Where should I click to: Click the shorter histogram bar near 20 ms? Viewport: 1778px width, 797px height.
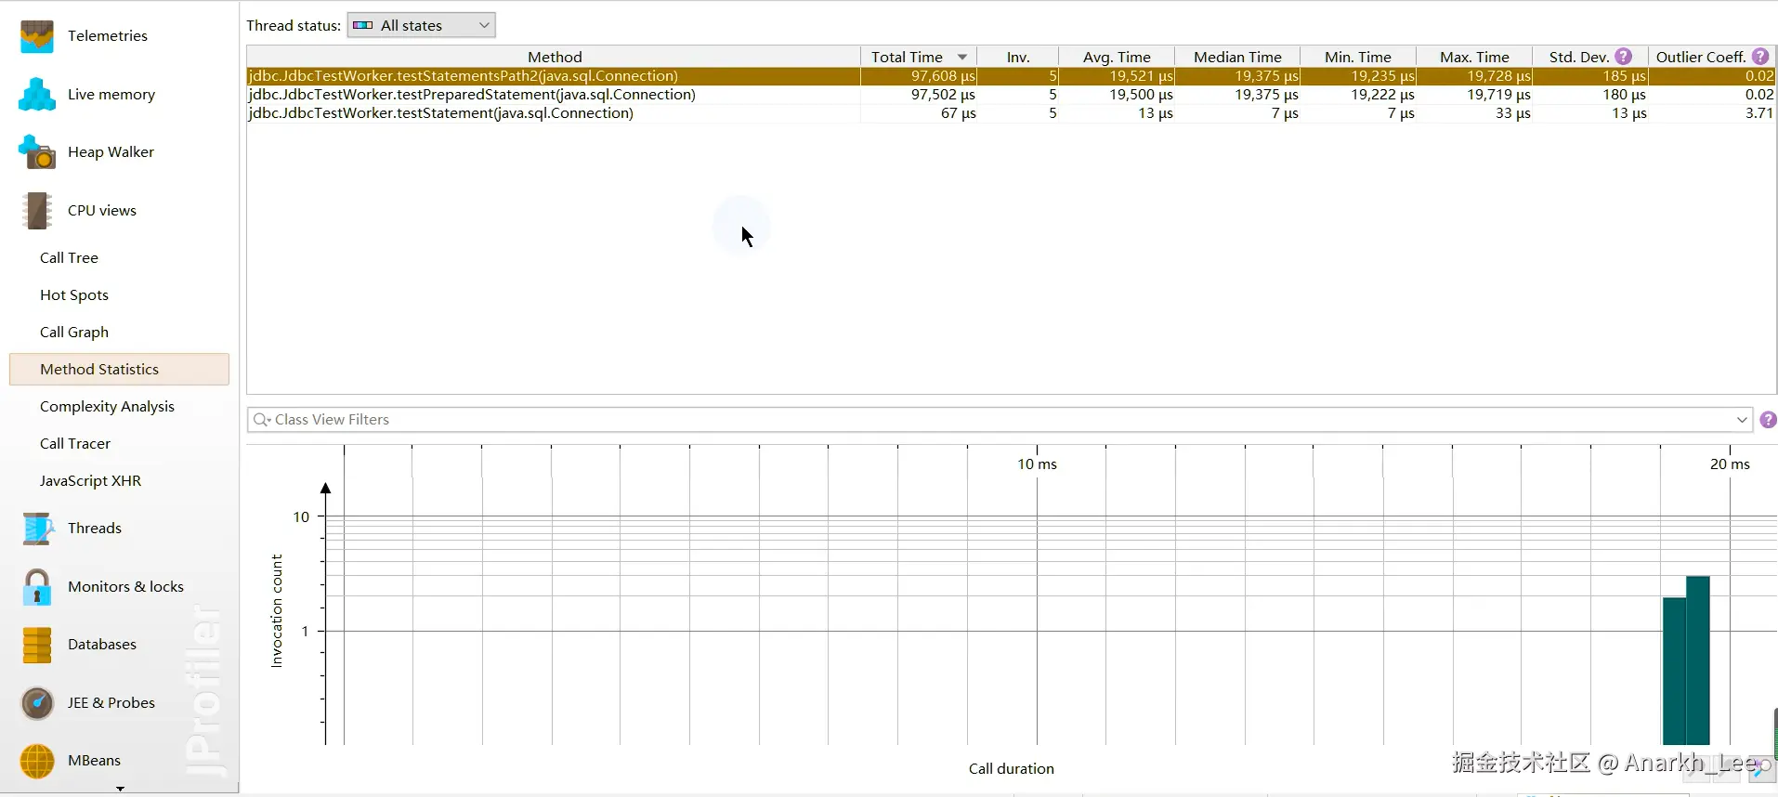point(1674,671)
